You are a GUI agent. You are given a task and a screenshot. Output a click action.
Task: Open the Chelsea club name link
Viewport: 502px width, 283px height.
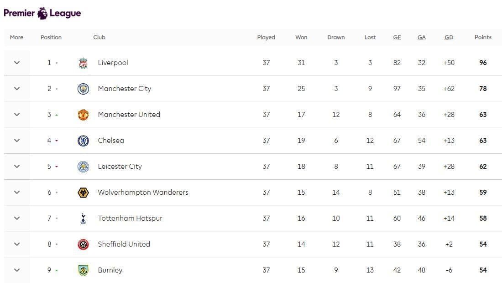pos(111,141)
